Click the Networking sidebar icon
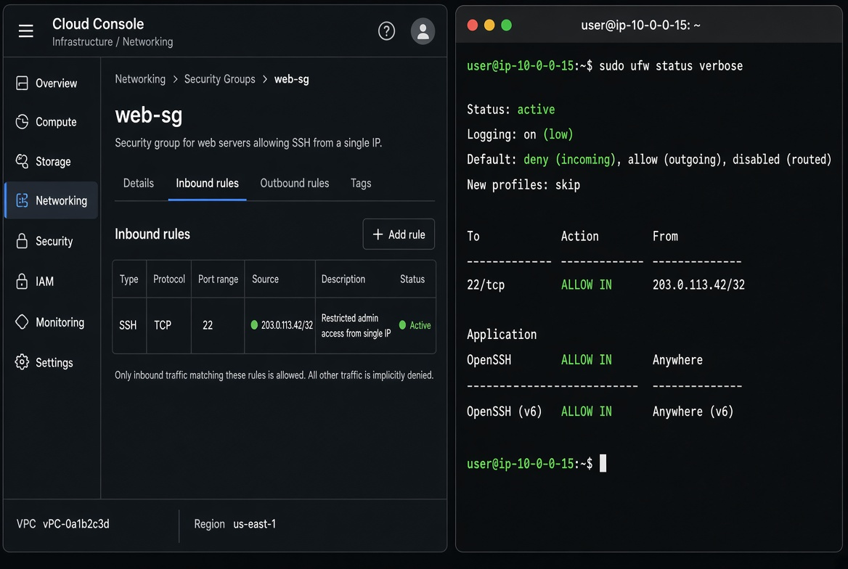848x569 pixels. pos(23,200)
